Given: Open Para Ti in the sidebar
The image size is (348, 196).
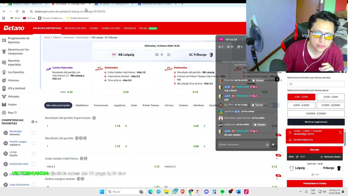Looking at the screenshot, I should coord(12,112).
